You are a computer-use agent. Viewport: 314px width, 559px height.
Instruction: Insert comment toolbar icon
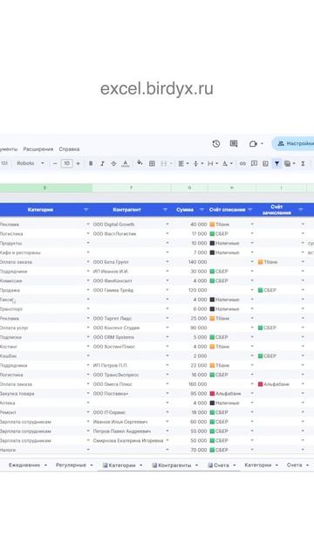pos(254,163)
